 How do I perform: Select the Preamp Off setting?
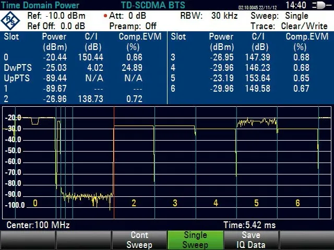[x=133, y=26]
